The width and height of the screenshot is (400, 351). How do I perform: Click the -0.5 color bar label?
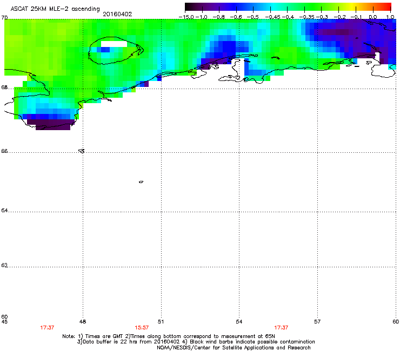(x=253, y=17)
